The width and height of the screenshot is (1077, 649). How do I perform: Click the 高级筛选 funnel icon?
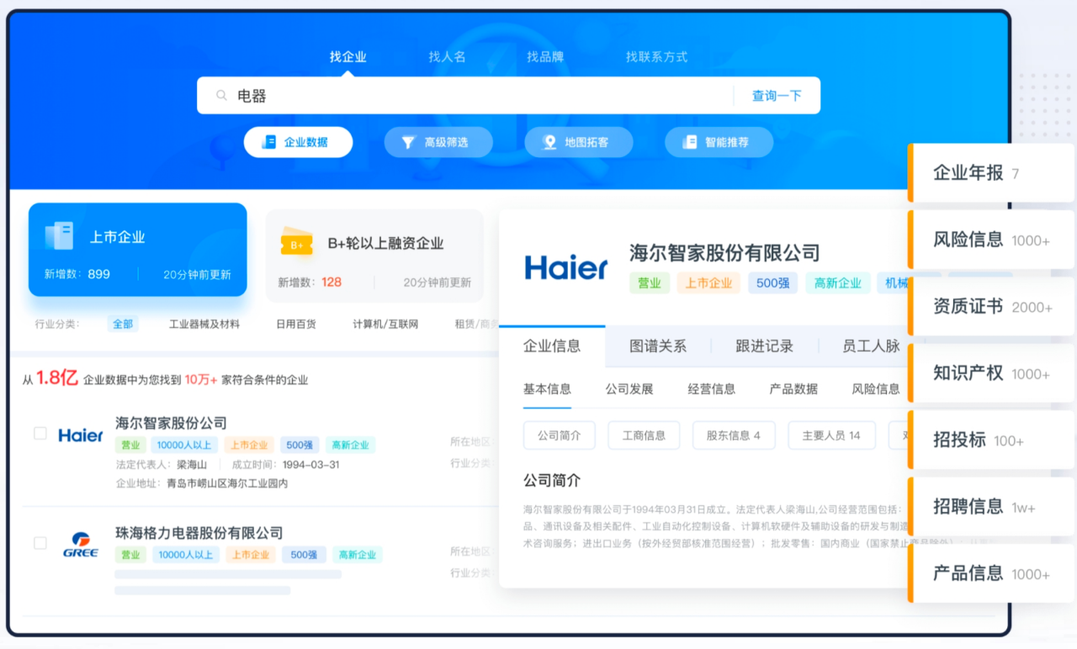pyautogui.click(x=408, y=142)
